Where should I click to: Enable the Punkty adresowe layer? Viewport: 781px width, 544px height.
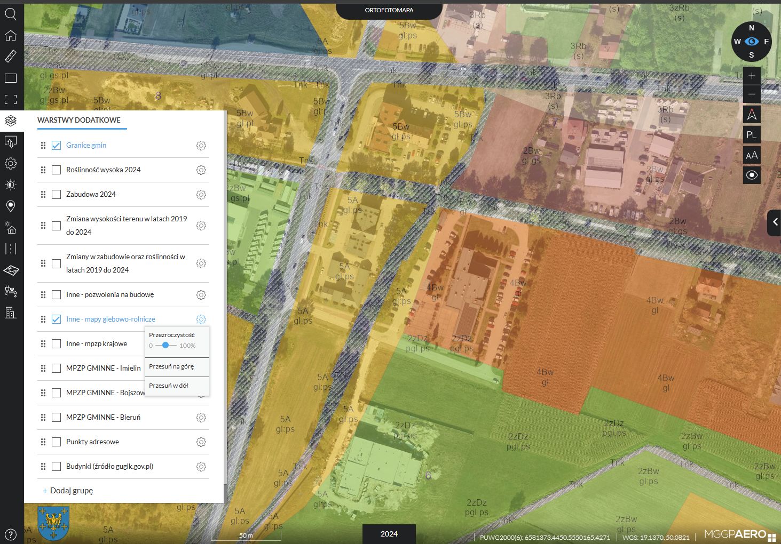pos(56,442)
